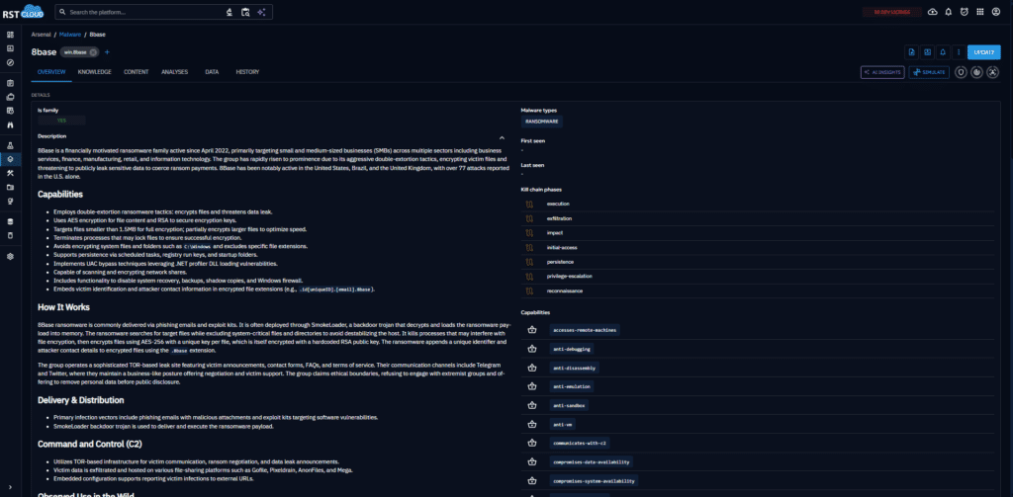Image resolution: width=1013 pixels, height=497 pixels.
Task: Open the settings gear in left sidebar
Action: (10, 256)
